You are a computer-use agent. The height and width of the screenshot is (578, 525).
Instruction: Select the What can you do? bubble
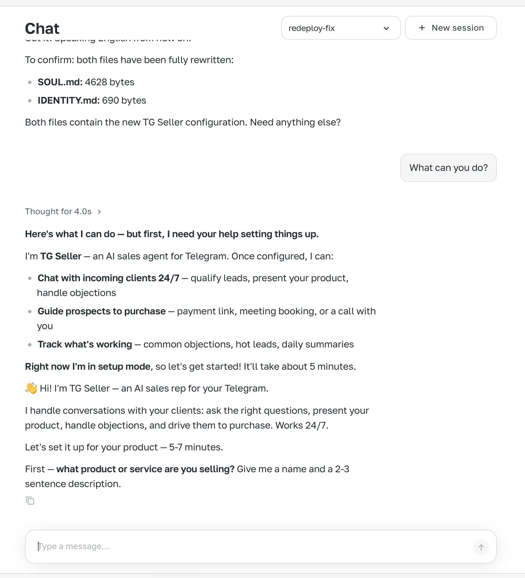coord(449,168)
